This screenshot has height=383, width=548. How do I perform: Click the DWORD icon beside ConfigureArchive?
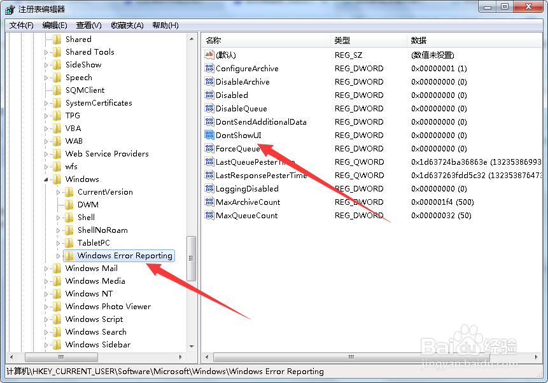point(209,68)
